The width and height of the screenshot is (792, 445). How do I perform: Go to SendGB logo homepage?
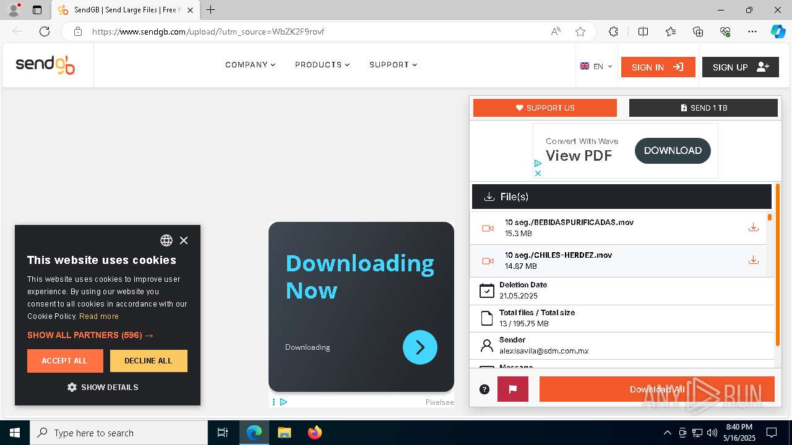pos(45,65)
